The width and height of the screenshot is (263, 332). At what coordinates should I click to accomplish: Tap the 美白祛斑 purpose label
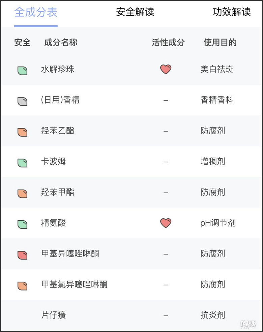[217, 69]
